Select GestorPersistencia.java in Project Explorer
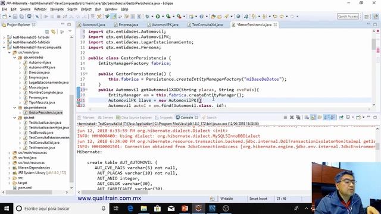The image size is (381, 214). (45, 112)
